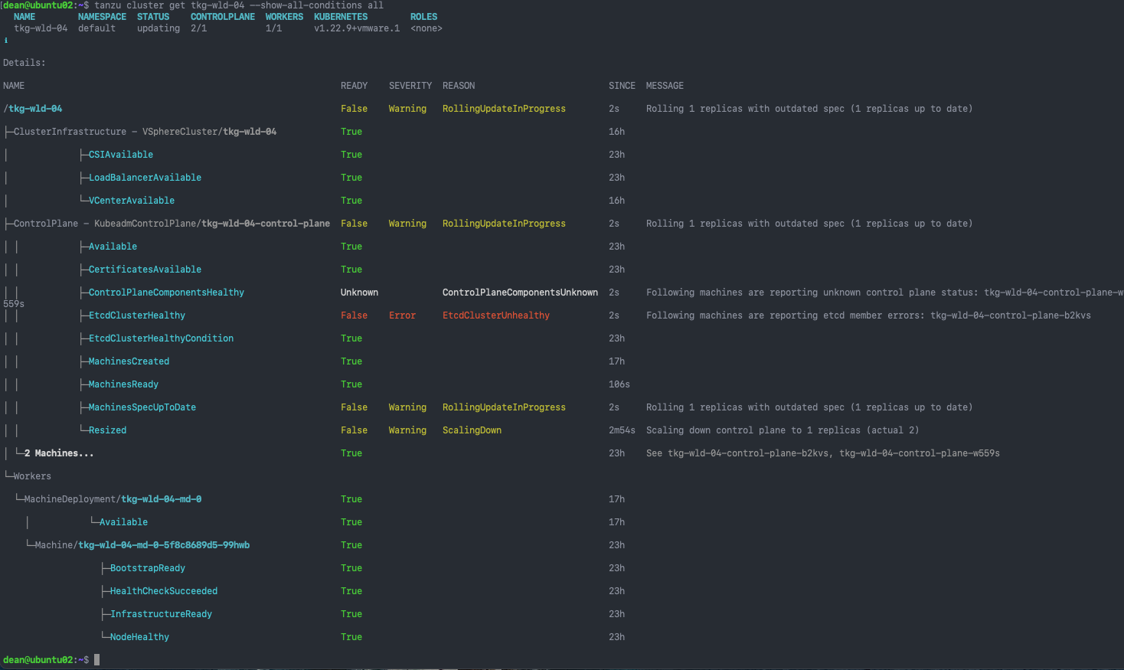Viewport: 1124px width, 670px height.
Task: Select the 'Available' condition under MachineDeployment
Action: [123, 522]
